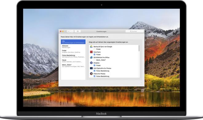Select the Aktionen category
The height and width of the screenshot is (120, 203).
pyautogui.click(x=73, y=46)
